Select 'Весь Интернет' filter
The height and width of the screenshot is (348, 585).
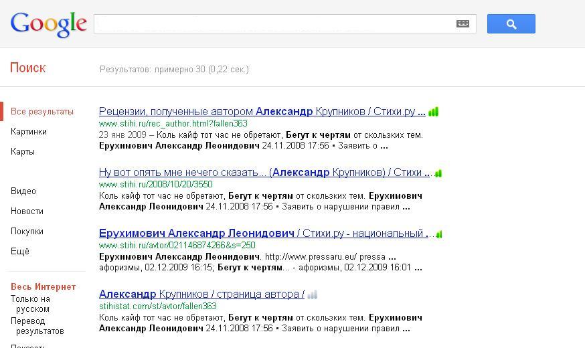[44, 287]
